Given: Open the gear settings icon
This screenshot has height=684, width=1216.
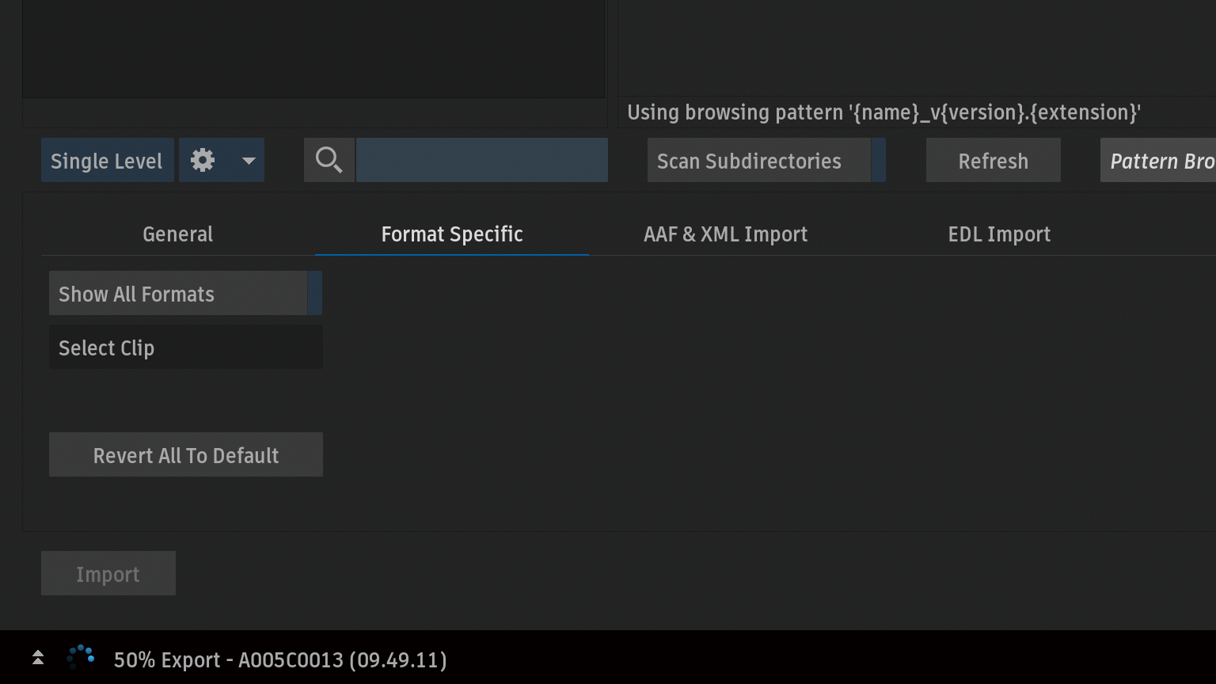Looking at the screenshot, I should click(x=203, y=161).
